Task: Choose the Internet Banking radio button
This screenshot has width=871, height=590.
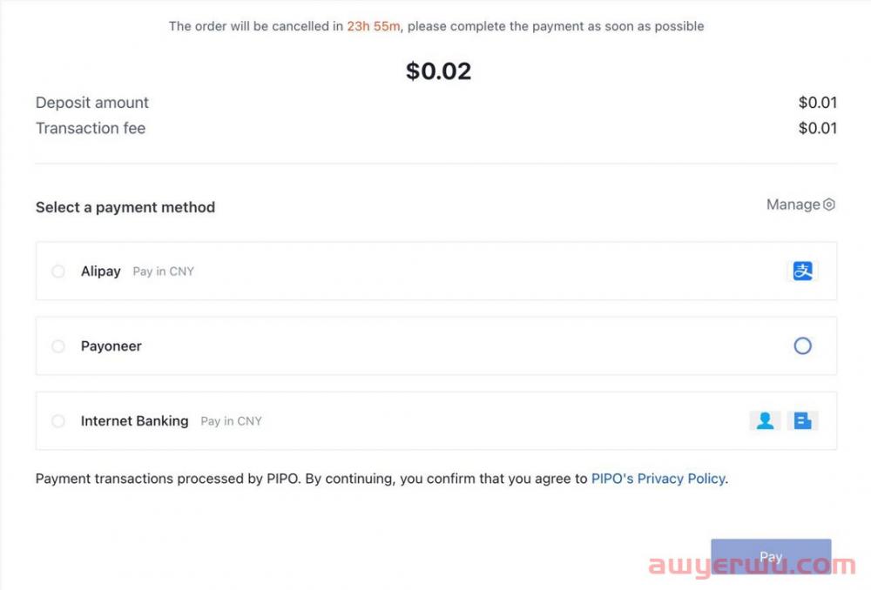Action: 58,421
